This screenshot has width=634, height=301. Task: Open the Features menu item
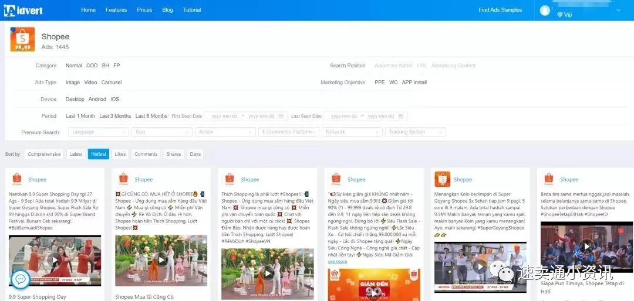click(116, 10)
